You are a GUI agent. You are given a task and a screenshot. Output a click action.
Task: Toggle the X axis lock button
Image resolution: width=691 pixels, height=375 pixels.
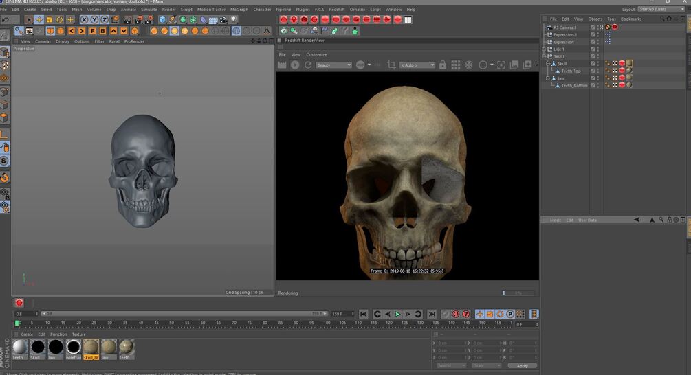[x=84, y=20]
